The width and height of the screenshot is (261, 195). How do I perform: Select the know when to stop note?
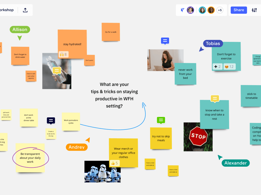[x=214, y=114]
